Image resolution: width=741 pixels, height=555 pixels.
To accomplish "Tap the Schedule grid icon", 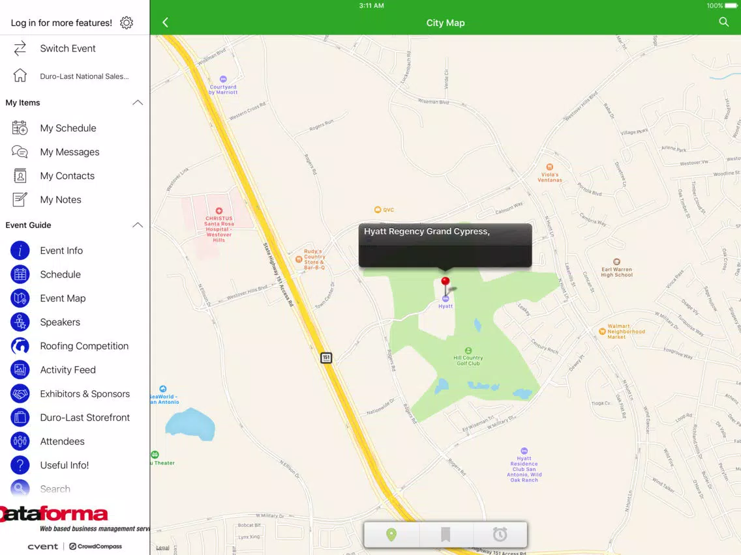I will pos(20,274).
